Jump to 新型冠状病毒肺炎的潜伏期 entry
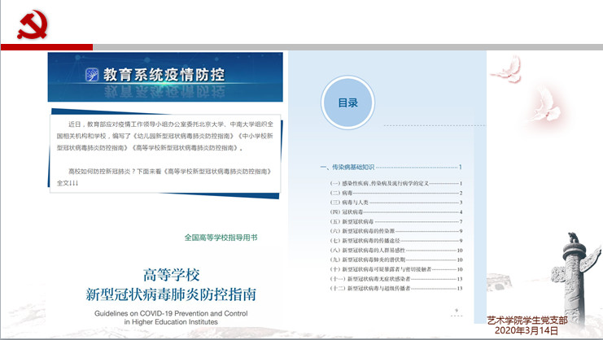Viewport: 603px width, 340px height. (373, 259)
